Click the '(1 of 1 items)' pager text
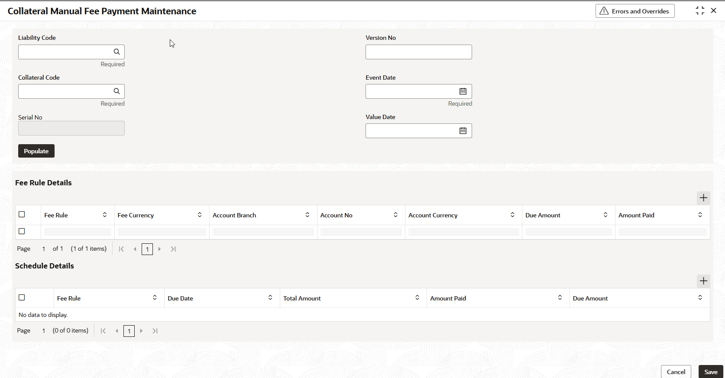 pos(89,249)
